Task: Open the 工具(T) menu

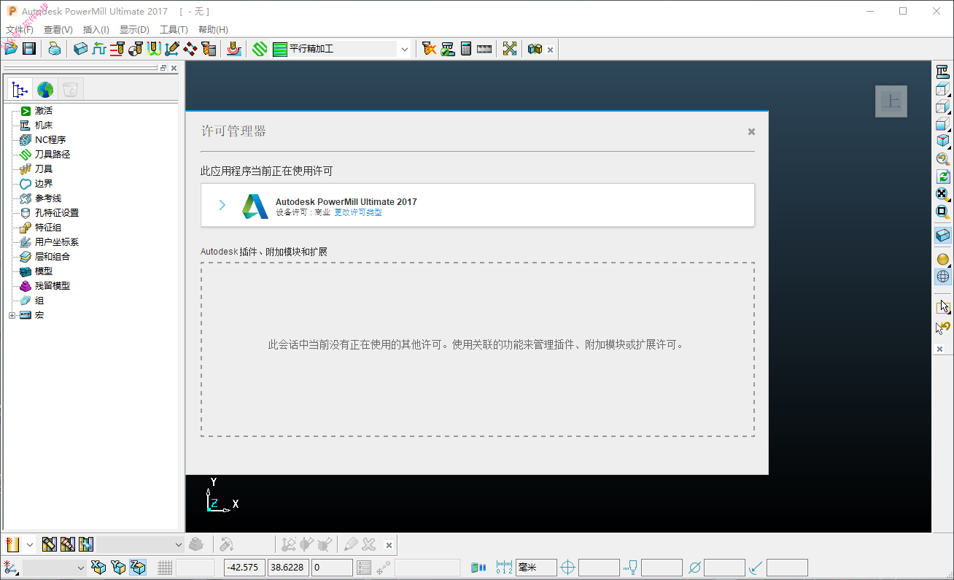Action: [174, 30]
